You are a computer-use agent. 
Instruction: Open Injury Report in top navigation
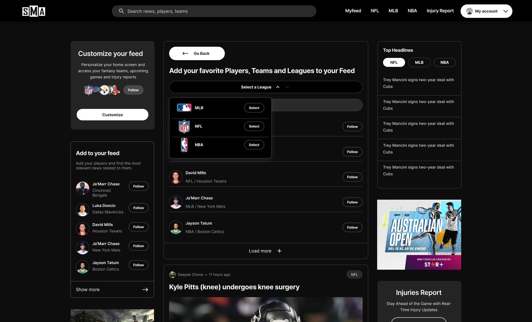(x=440, y=11)
